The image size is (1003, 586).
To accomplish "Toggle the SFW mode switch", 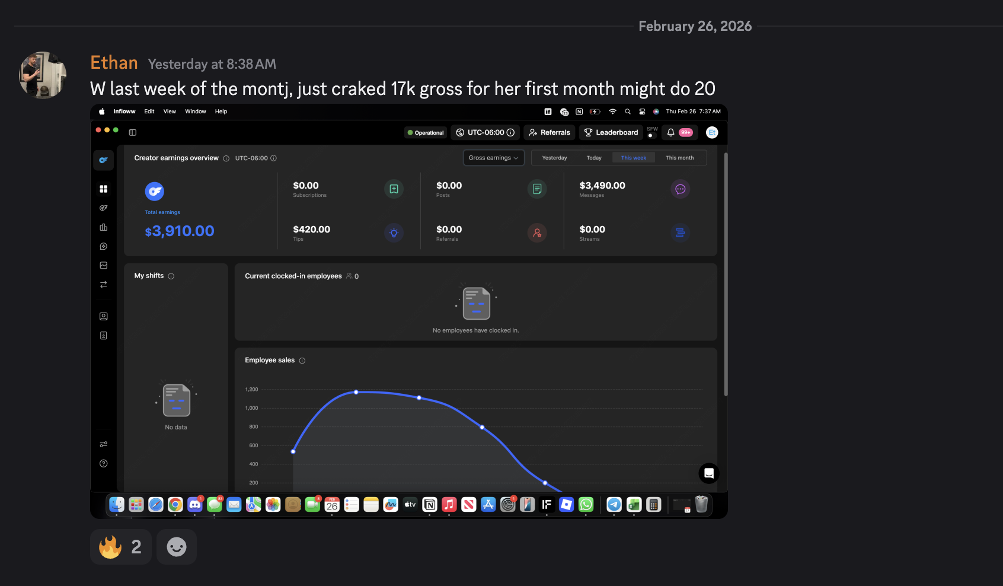I will [651, 135].
